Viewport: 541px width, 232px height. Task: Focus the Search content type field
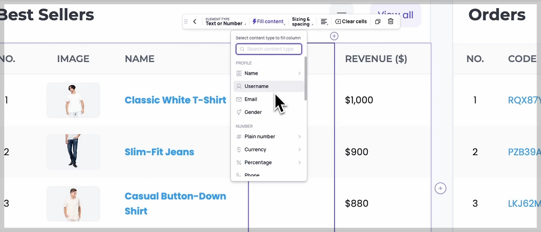[x=269, y=49]
